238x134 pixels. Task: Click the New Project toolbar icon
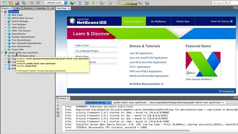tap(11, 3)
